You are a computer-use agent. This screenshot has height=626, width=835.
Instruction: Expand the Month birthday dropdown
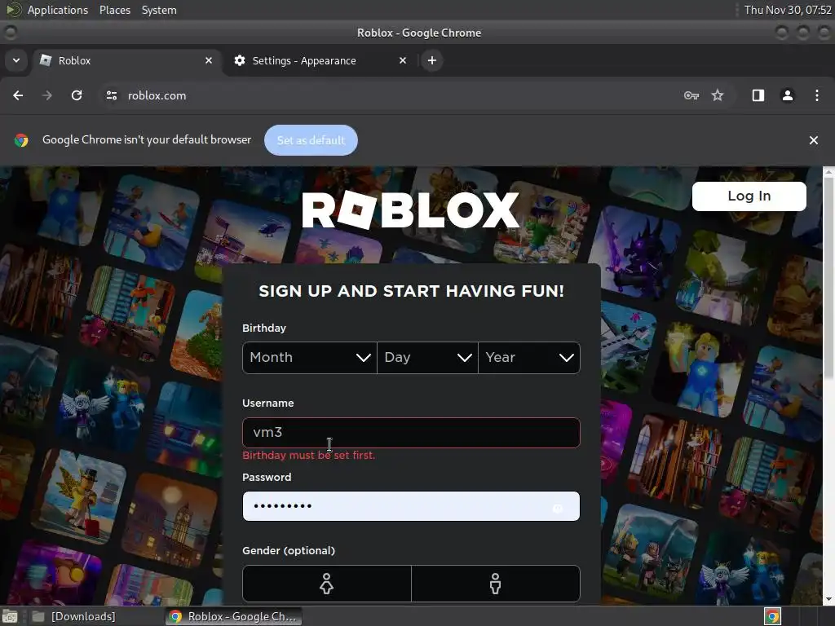coord(309,358)
